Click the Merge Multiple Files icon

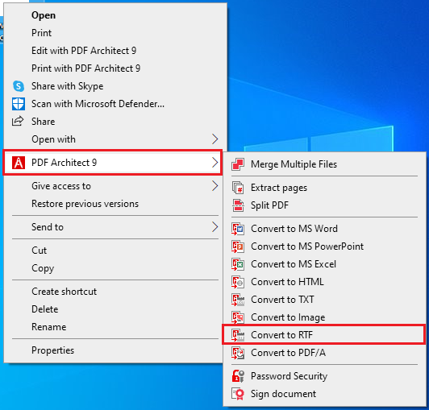click(238, 164)
